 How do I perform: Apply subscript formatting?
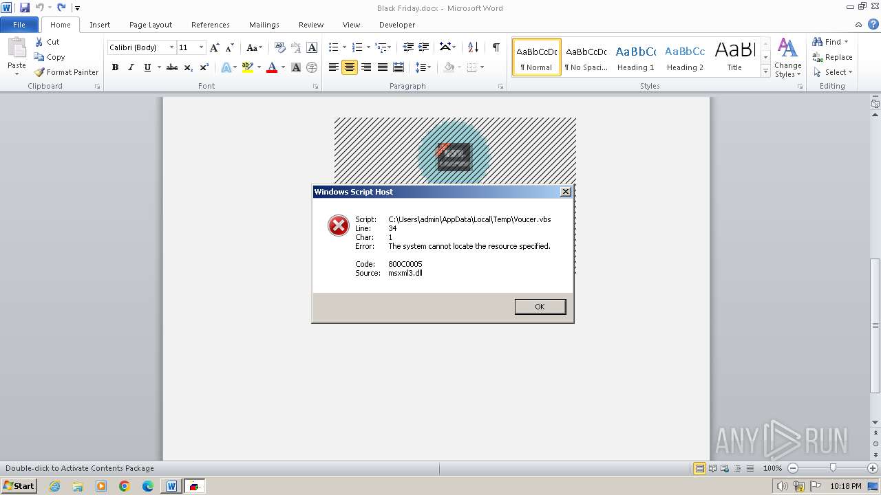[189, 67]
